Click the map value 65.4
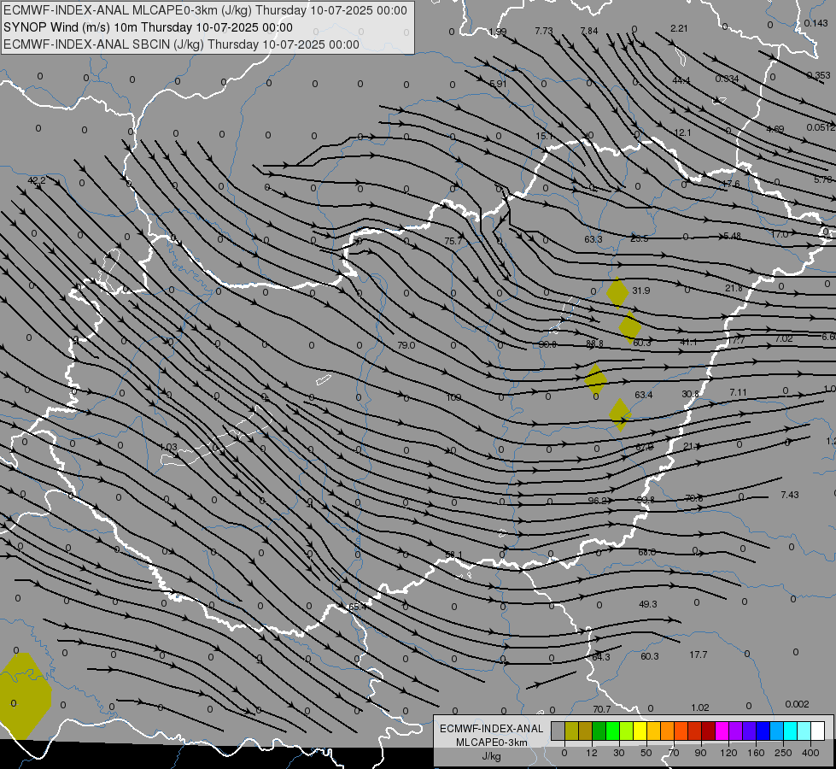 (358, 607)
